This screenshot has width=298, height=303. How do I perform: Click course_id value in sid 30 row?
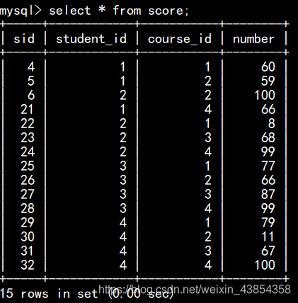[x=208, y=236]
